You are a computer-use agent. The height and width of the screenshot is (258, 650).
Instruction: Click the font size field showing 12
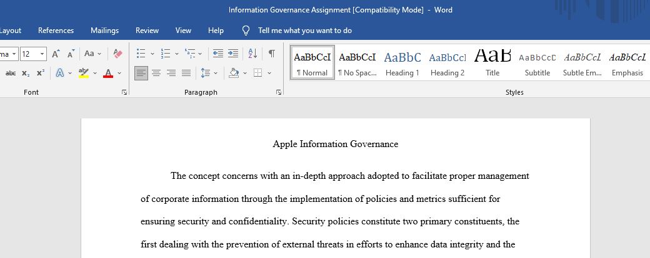pos(29,54)
